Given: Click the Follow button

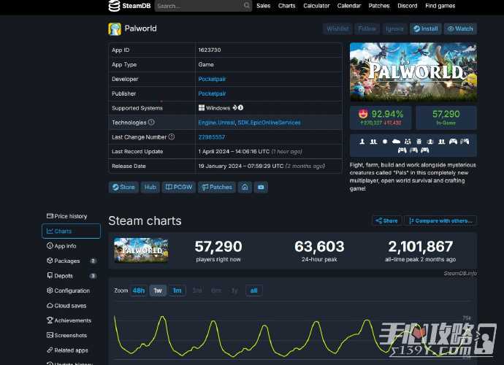Looking at the screenshot, I should tap(367, 28).
